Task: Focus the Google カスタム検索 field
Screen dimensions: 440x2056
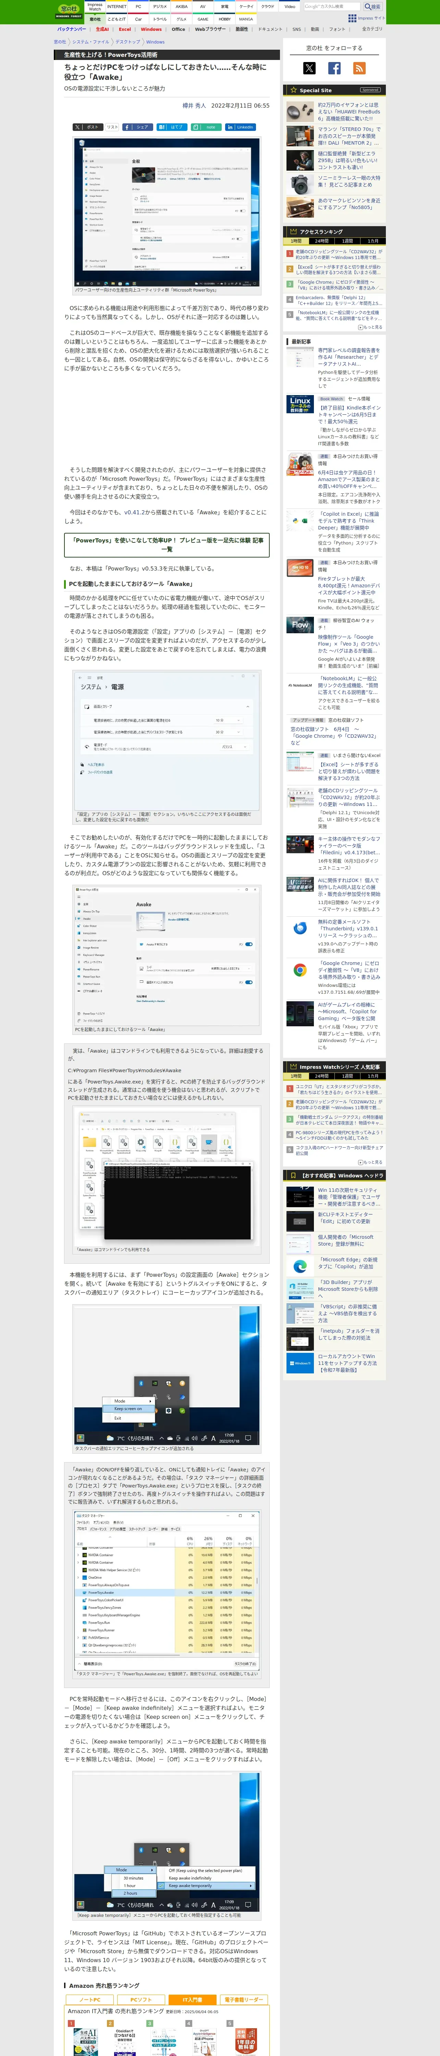Action: pyautogui.click(x=332, y=7)
